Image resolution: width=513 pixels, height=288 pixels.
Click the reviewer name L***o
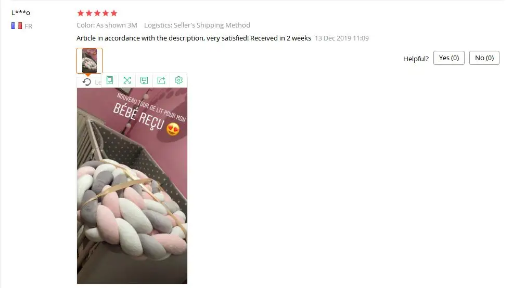point(21,13)
